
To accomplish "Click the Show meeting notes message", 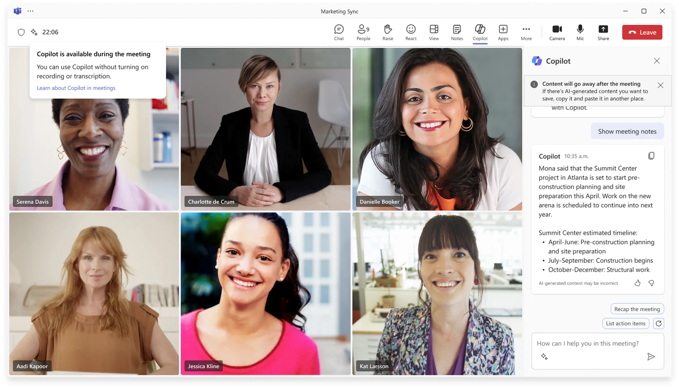I will click(x=627, y=131).
